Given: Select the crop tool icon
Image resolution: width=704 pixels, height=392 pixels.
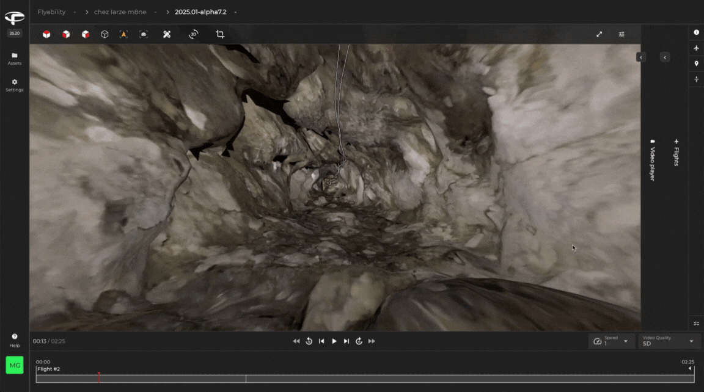Looking at the screenshot, I should pos(220,35).
